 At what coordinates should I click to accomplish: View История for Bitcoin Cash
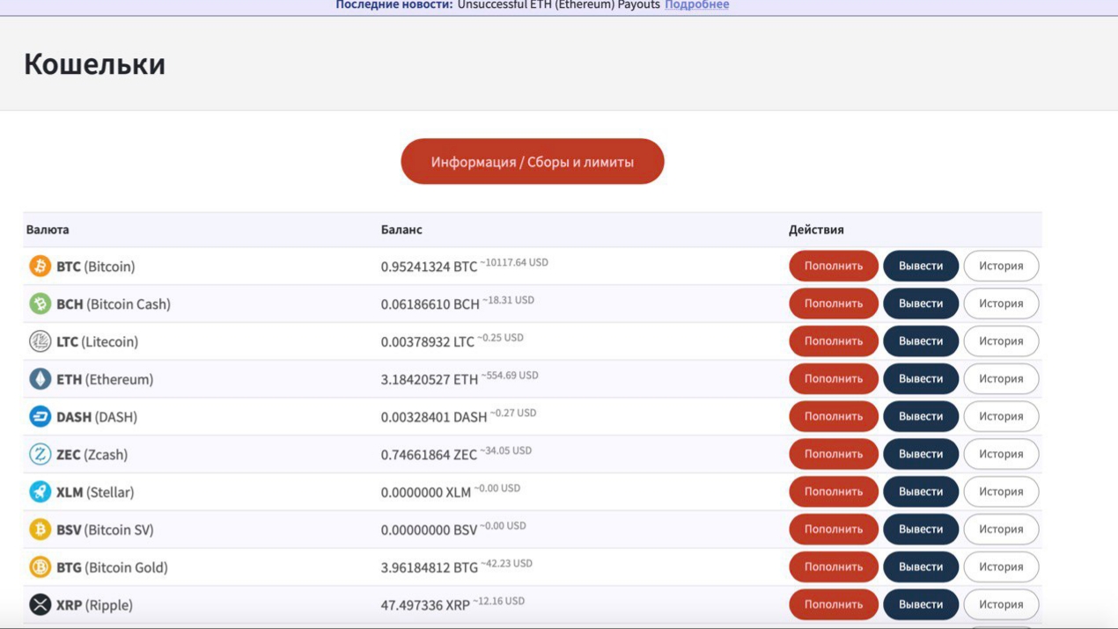pyautogui.click(x=1001, y=304)
